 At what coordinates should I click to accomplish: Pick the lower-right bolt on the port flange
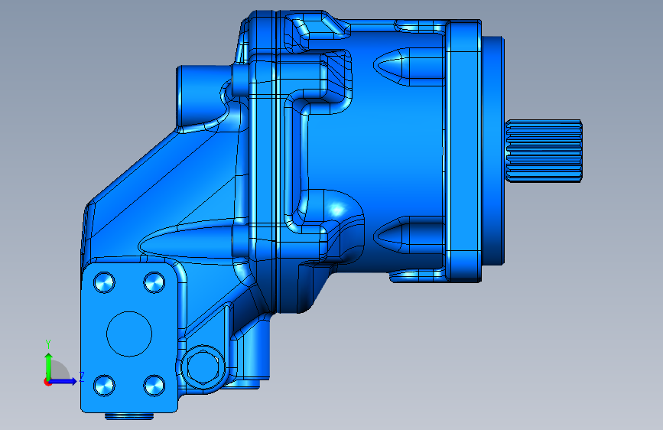(x=154, y=386)
